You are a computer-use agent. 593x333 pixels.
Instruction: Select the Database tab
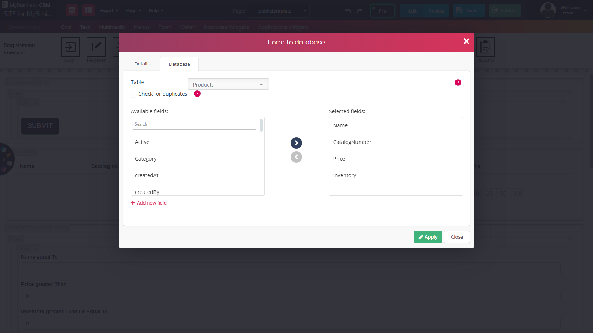179,64
